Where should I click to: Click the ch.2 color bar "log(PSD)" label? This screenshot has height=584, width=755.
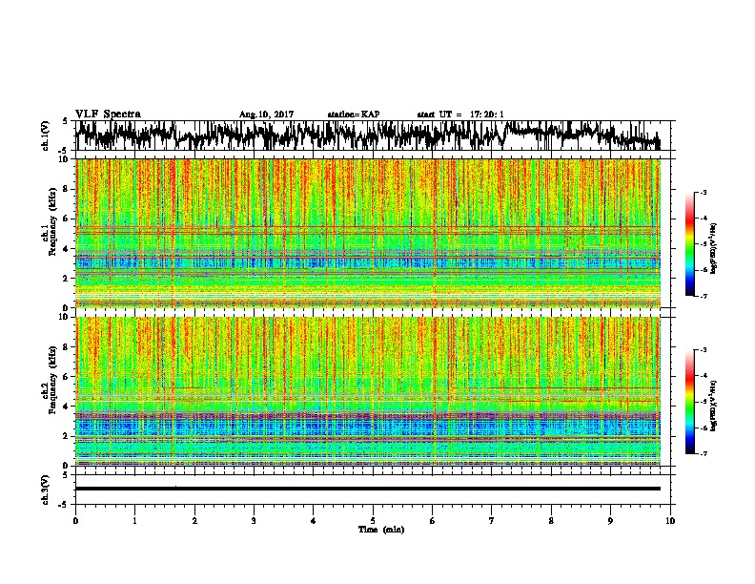click(714, 406)
